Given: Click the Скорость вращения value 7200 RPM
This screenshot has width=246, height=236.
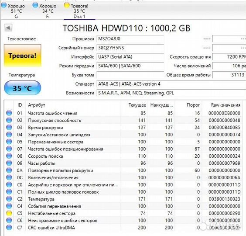Looking at the screenshot, I should (229, 57).
